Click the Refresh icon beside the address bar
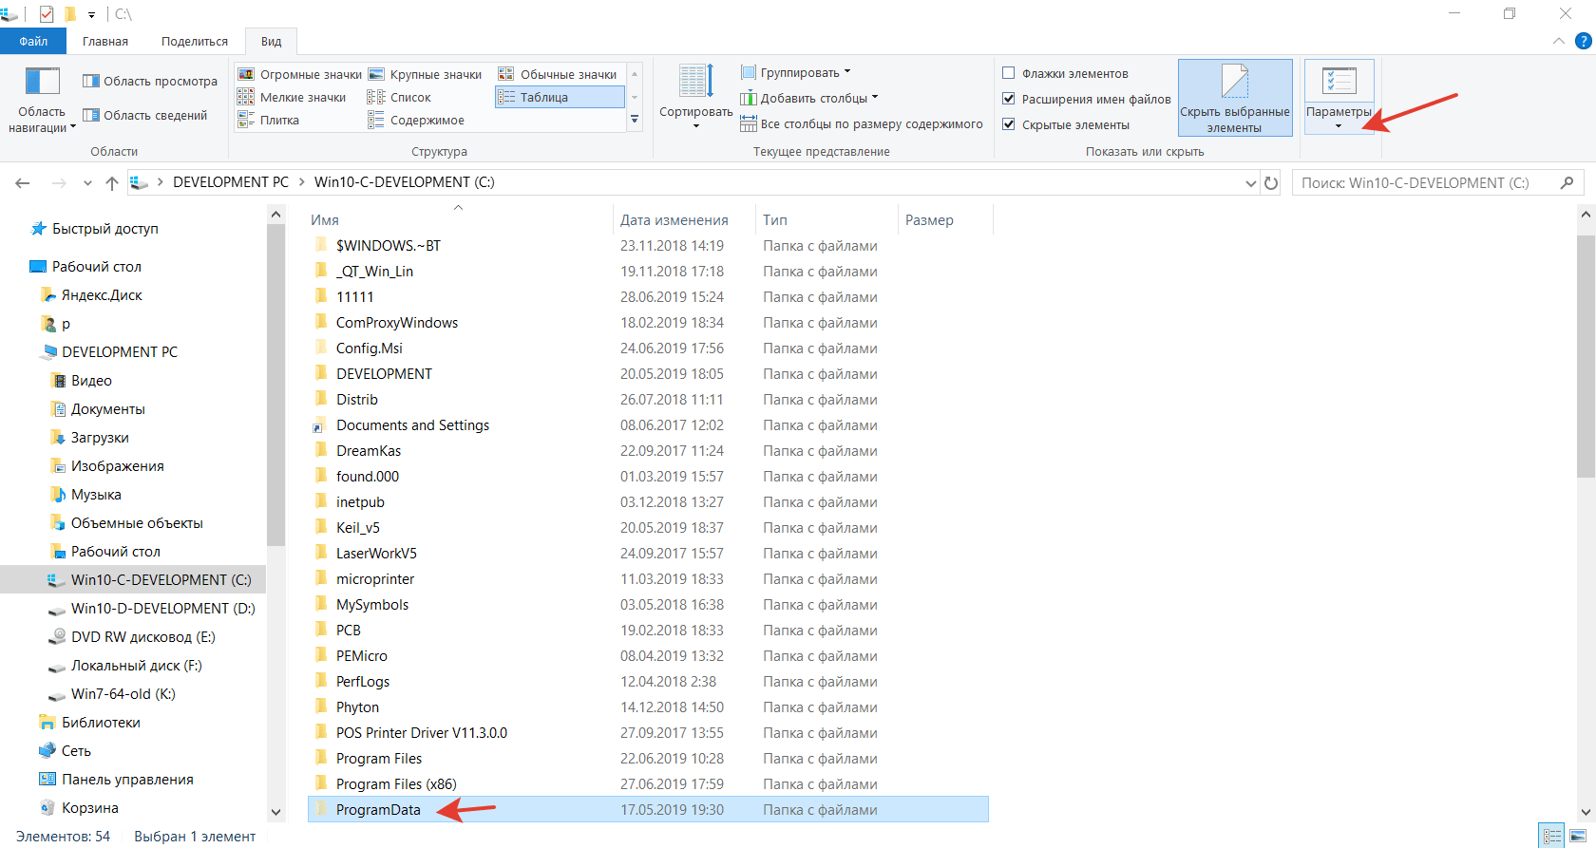The width and height of the screenshot is (1596, 848). 1271,183
